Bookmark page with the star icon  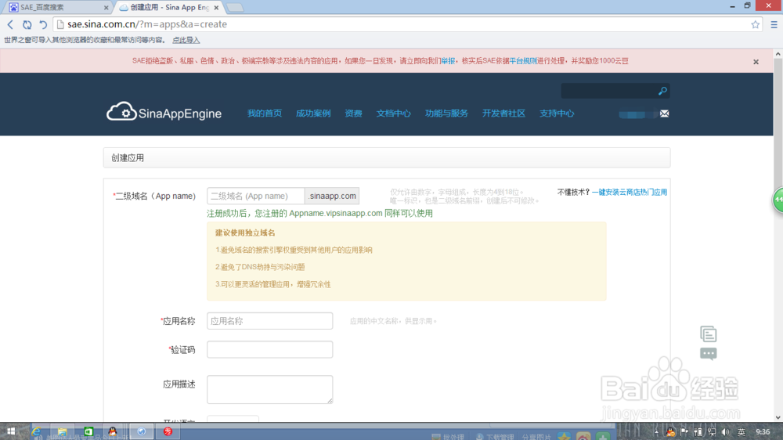pyautogui.click(x=755, y=24)
